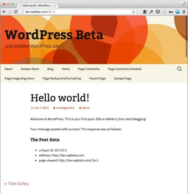Open the Chrome hamburger menu
Image resolution: width=188 pixels, height=193 pixels.
(x=184, y=12)
